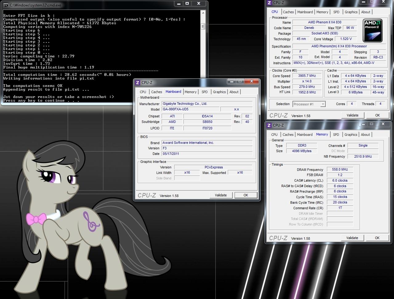This screenshot has height=299, width=394.
Task: Select CPU tab in the Memory CPU-Z window
Action: (274, 135)
